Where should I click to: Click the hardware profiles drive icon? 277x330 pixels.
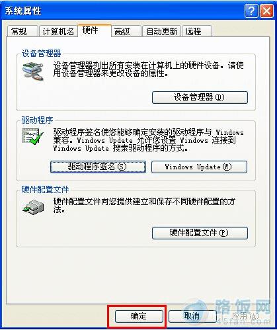33,207
